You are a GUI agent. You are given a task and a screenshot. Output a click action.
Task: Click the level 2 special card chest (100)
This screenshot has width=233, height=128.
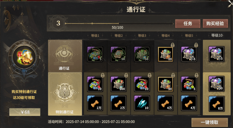(118, 84)
